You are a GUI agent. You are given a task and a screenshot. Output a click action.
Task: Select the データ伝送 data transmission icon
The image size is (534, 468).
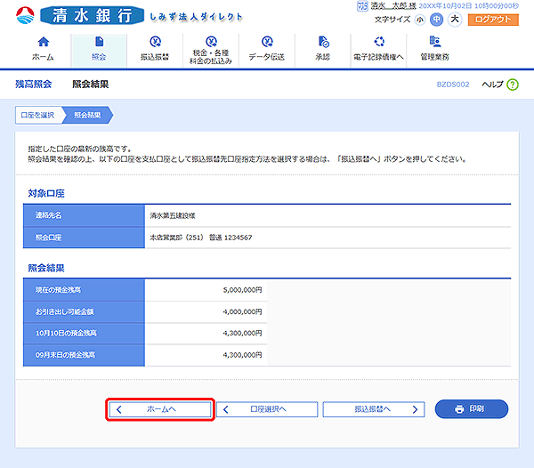pyautogui.click(x=267, y=42)
